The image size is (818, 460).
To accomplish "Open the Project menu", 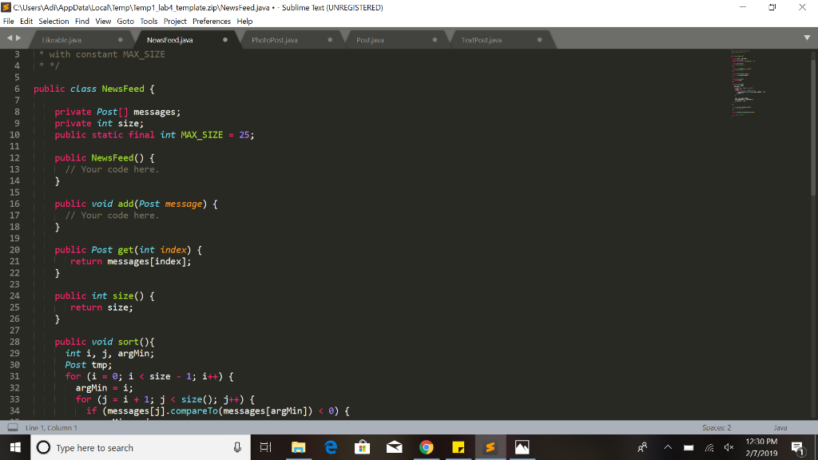I will (175, 22).
